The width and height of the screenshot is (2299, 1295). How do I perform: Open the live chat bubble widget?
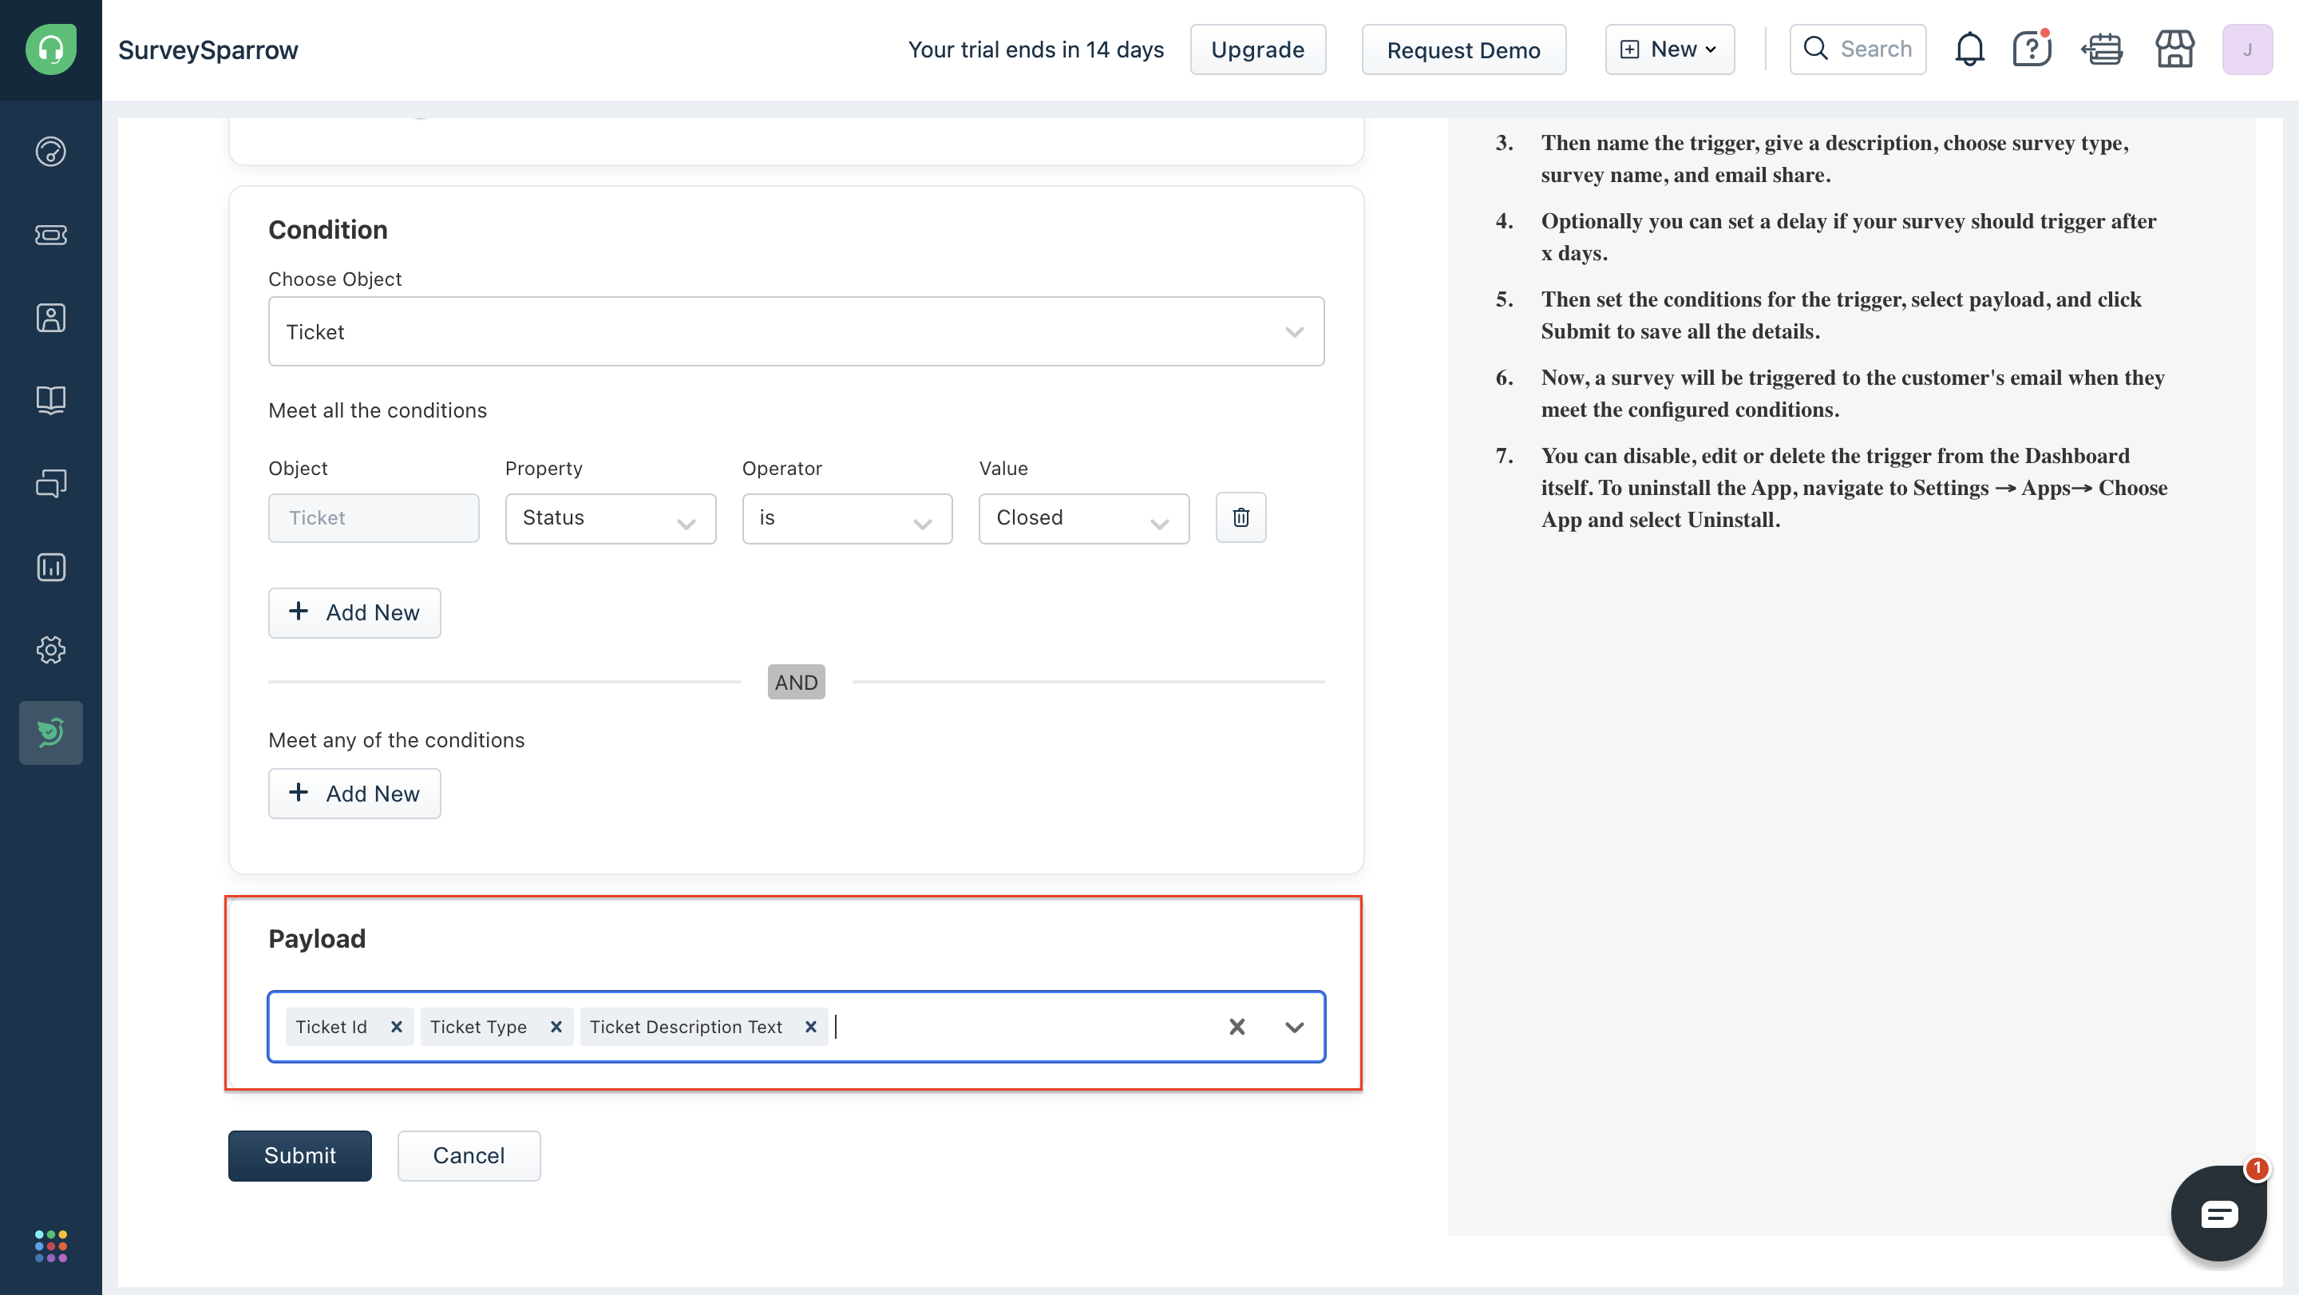pyautogui.click(x=2218, y=1214)
